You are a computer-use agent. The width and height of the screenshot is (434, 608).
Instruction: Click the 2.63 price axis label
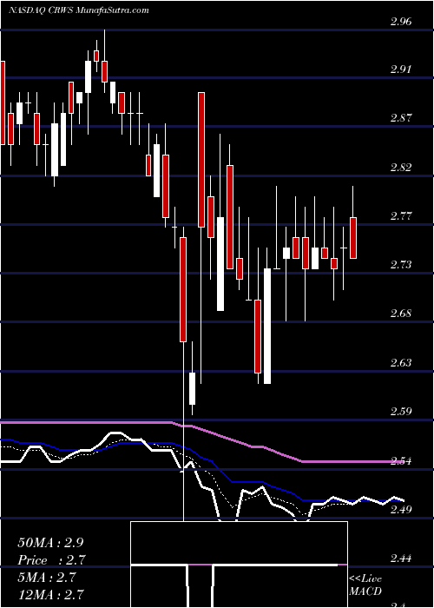(x=401, y=362)
